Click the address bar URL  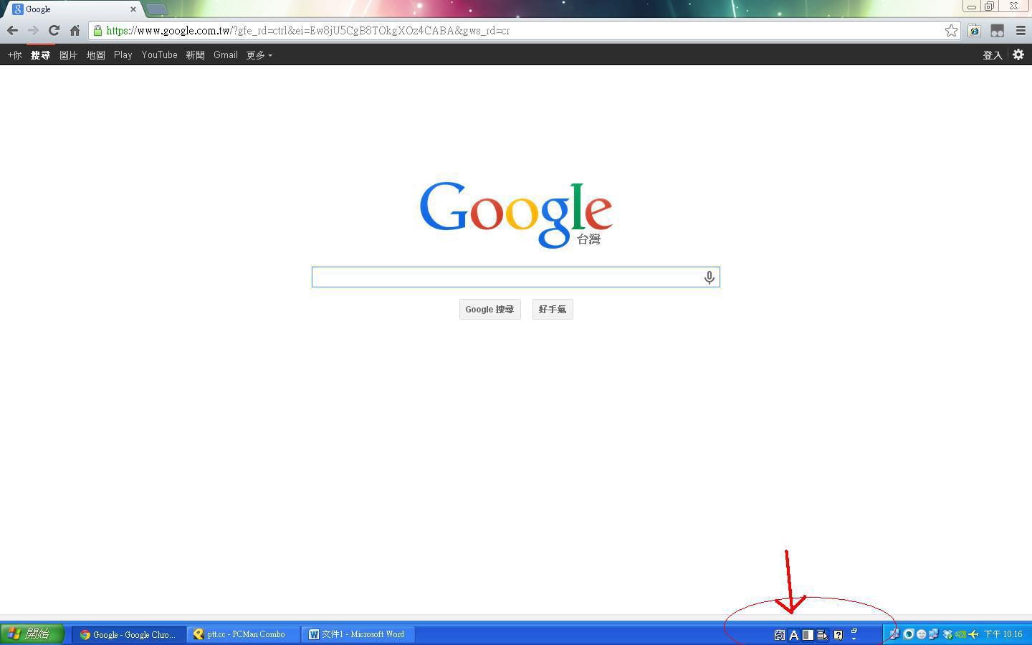coord(307,31)
